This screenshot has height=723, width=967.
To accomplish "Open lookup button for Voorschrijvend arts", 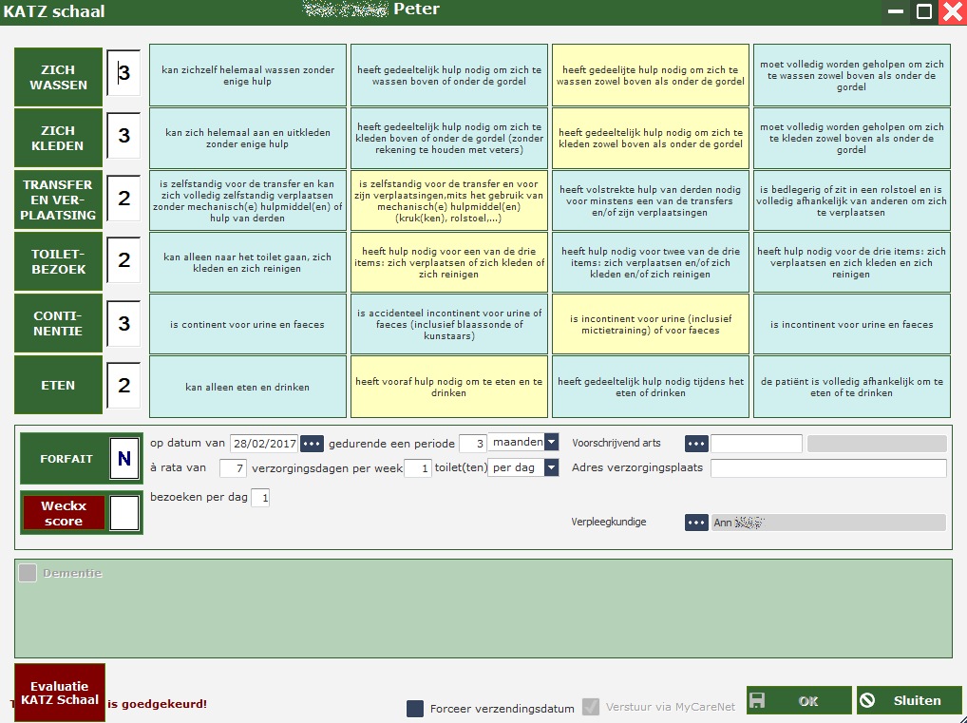I will pos(696,444).
